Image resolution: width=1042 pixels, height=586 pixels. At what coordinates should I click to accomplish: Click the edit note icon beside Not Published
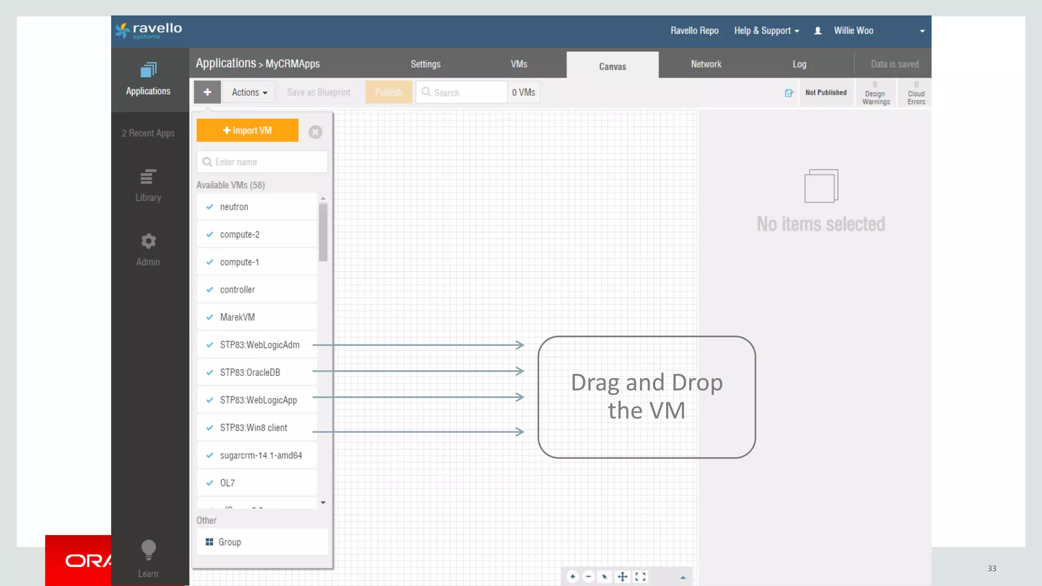pyautogui.click(x=789, y=93)
